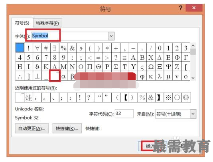The image size is (213, 162).
Task: Choose the = equals sign in the grid
Action: pos(99,57)
